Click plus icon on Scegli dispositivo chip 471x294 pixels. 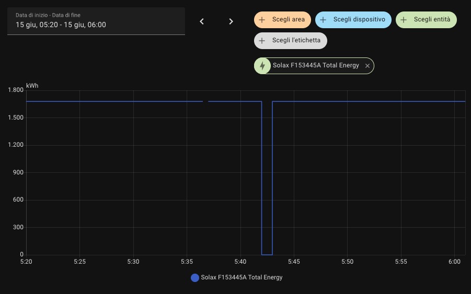point(323,20)
